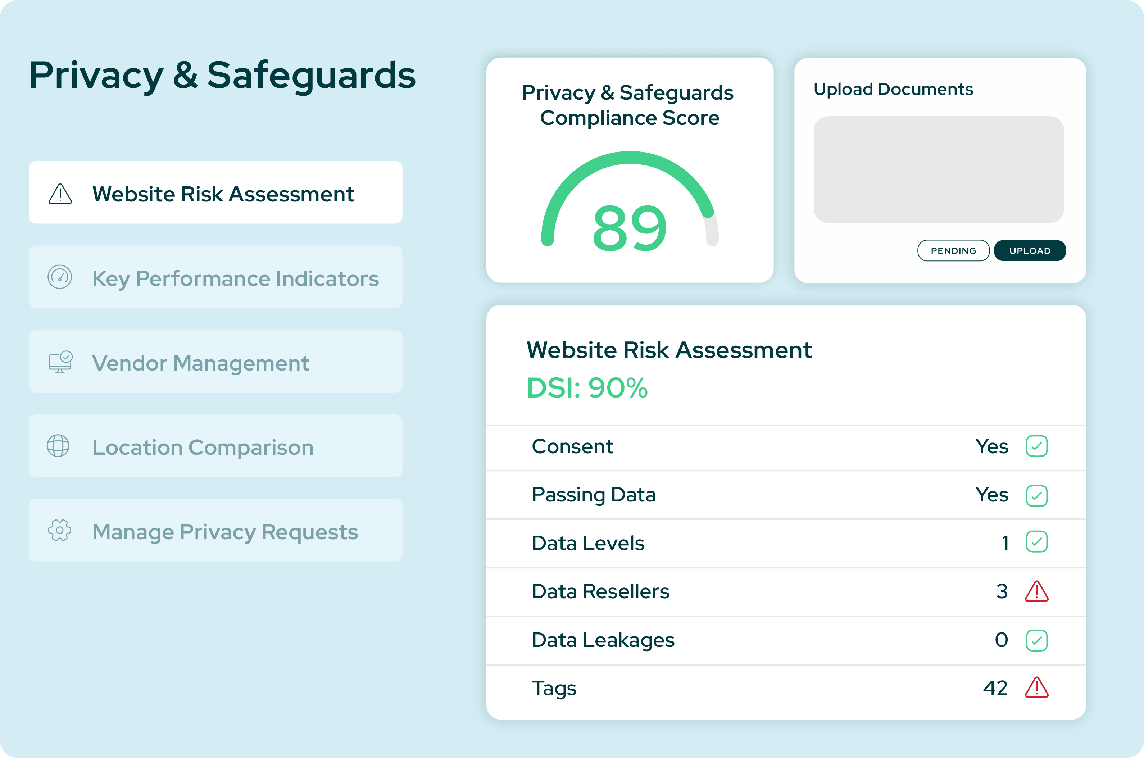Open Manage Privacy Requests section
Image resolution: width=1144 pixels, height=758 pixels.
tap(215, 530)
